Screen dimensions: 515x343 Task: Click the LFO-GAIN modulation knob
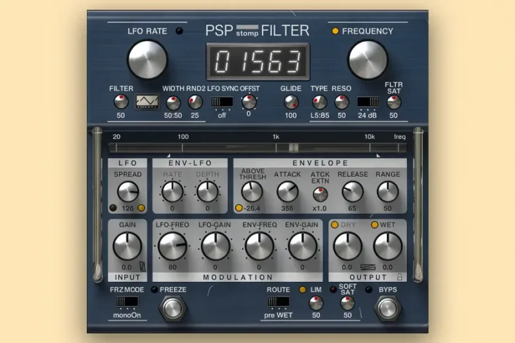[216, 246]
